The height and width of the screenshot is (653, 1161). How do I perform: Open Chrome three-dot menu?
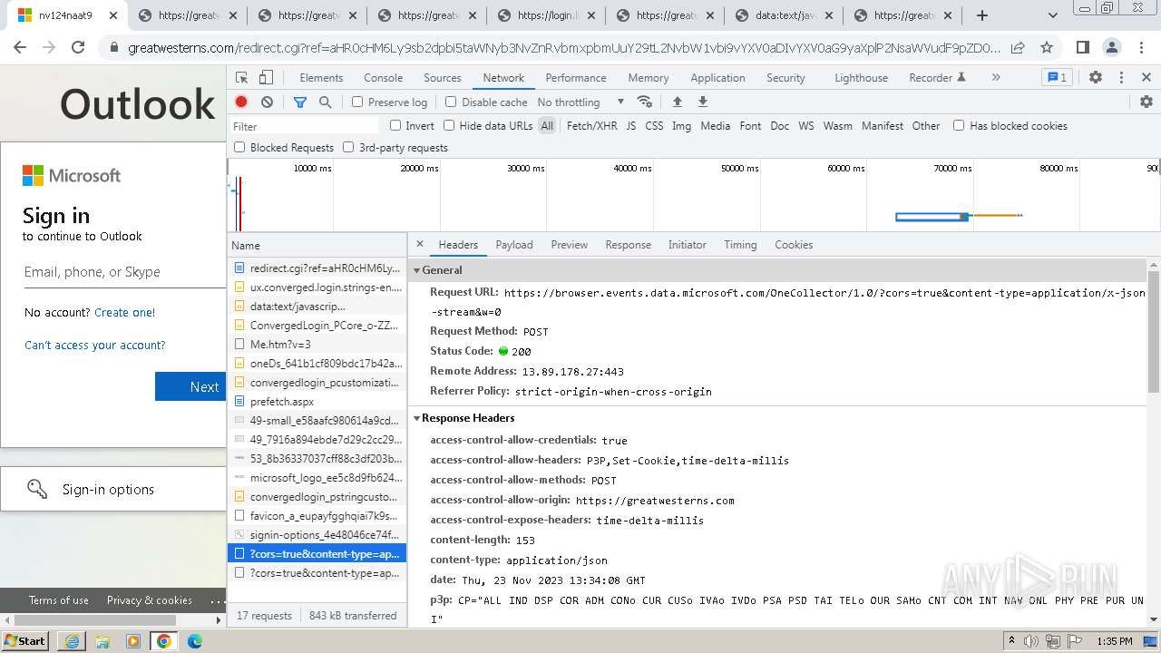tap(1140, 48)
